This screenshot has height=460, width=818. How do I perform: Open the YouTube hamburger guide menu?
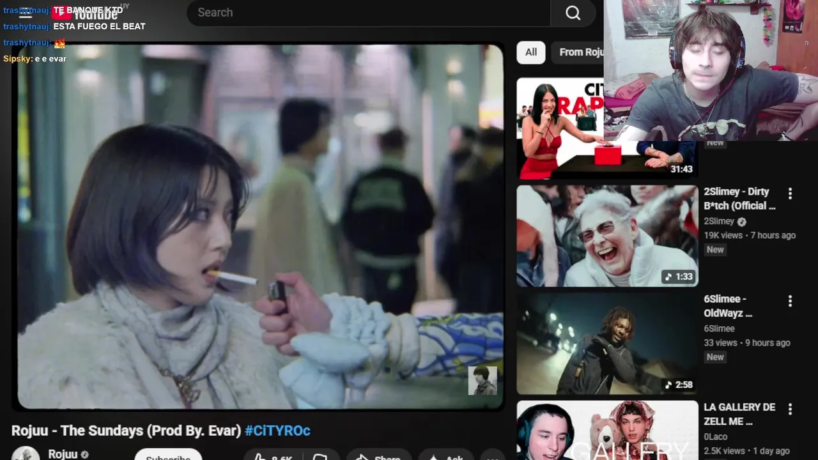pos(26,13)
